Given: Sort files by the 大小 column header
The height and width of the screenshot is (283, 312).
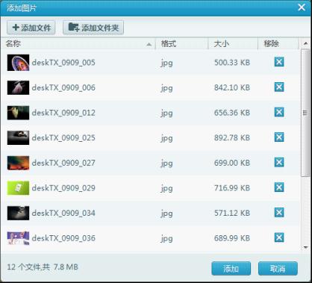Looking at the screenshot, I should (233, 44).
